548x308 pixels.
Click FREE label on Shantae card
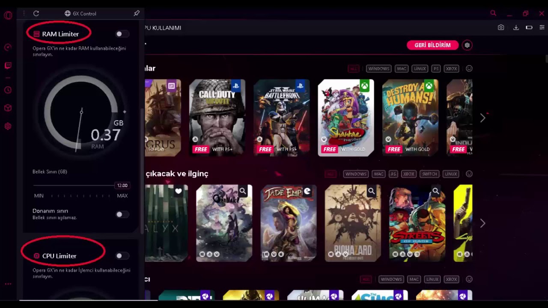tap(329, 149)
